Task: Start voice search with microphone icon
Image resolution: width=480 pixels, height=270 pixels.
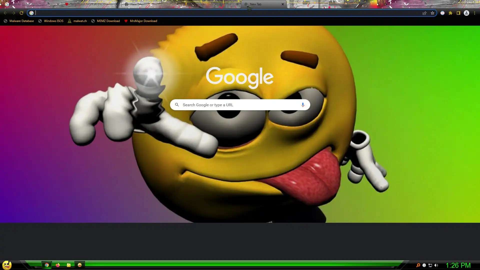Action: pos(303,105)
